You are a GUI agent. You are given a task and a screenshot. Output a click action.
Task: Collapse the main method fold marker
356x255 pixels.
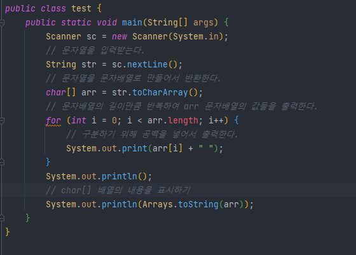[2, 22]
